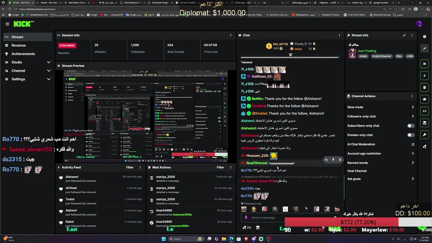The image size is (432, 243).
Task: Click the video camera icon in right rail
Action: point(425,123)
